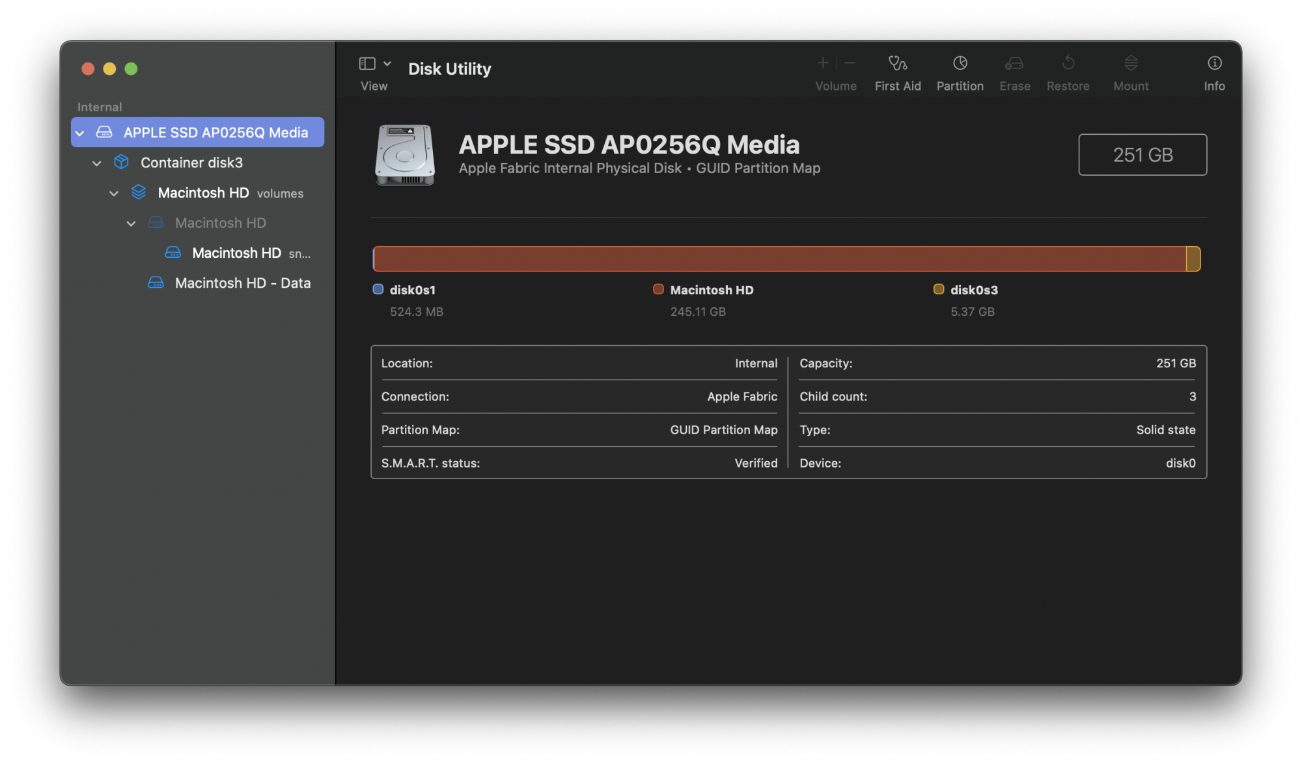The height and width of the screenshot is (765, 1302).
Task: Click the Mount toolbar icon
Action: click(1131, 63)
